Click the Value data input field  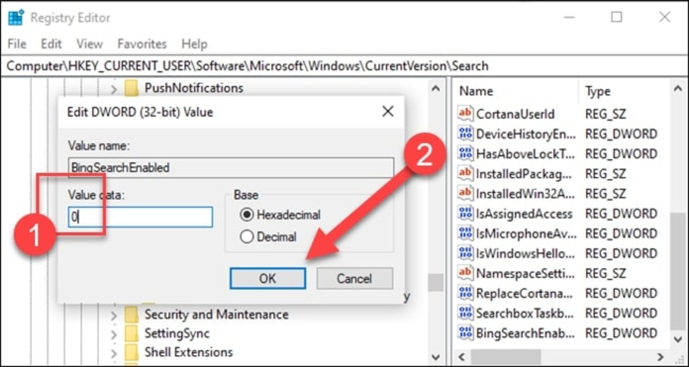click(x=140, y=217)
